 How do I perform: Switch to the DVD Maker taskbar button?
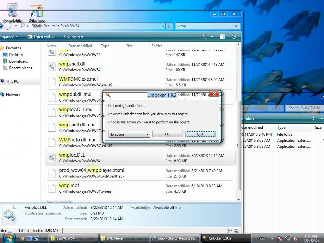tap(124, 238)
